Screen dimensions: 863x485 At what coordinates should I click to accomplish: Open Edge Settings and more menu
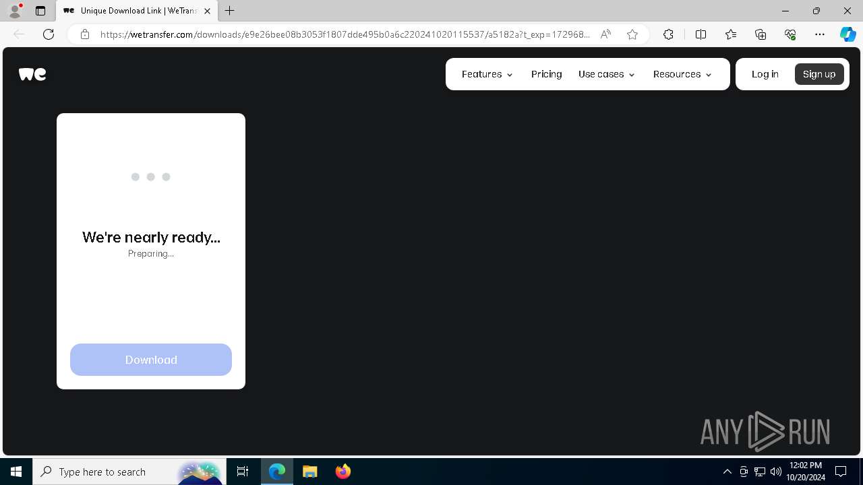820,34
